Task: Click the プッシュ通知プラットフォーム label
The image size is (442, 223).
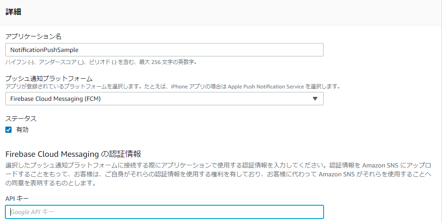Action: coord(49,79)
